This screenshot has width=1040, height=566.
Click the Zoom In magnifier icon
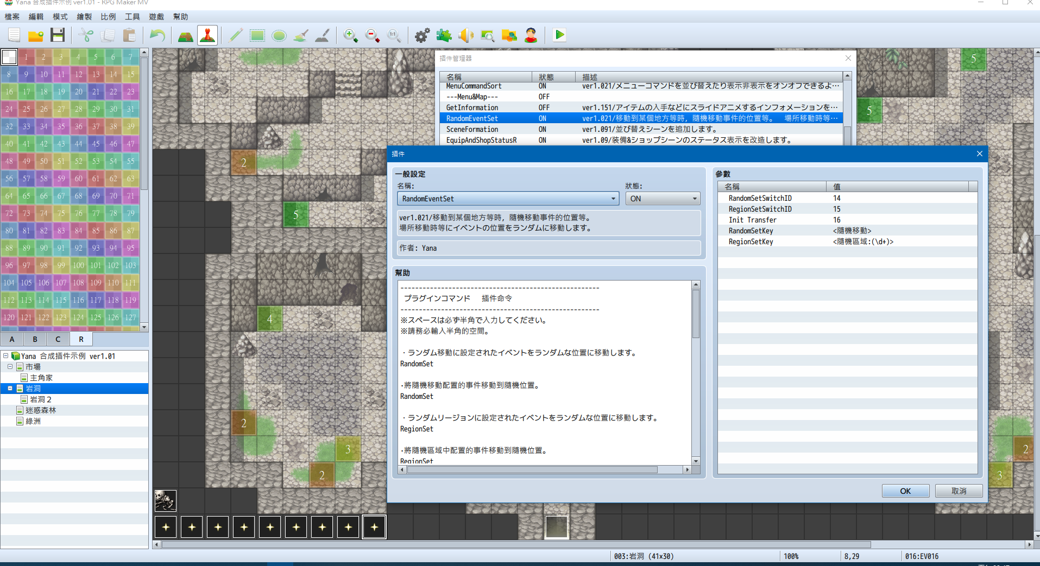coord(351,35)
